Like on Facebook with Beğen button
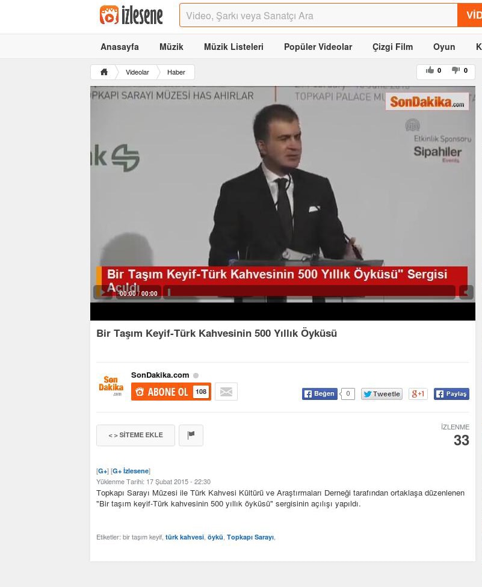Viewport: 482px width, 587px height. (x=320, y=394)
